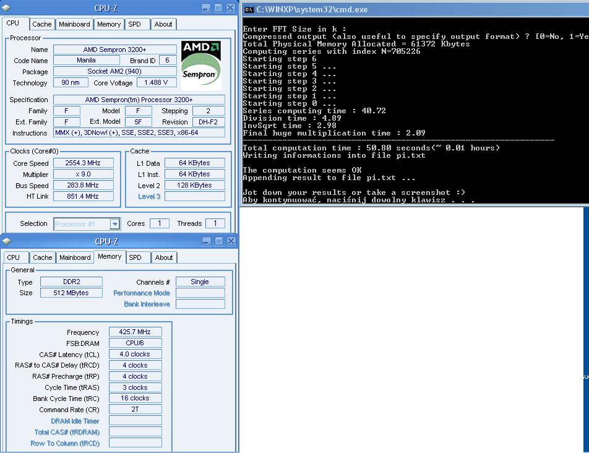Select the Package value 'Socket AM2 (940)'
This screenshot has height=453, width=589.
pos(115,71)
